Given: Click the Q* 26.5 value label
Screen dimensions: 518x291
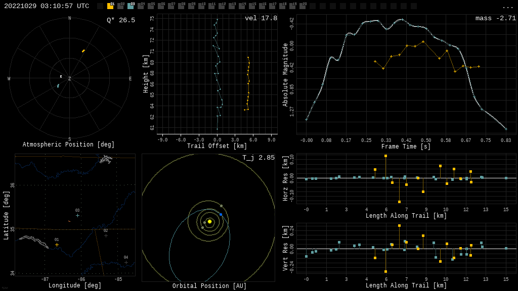Looking at the screenshot, I should click(x=120, y=20).
